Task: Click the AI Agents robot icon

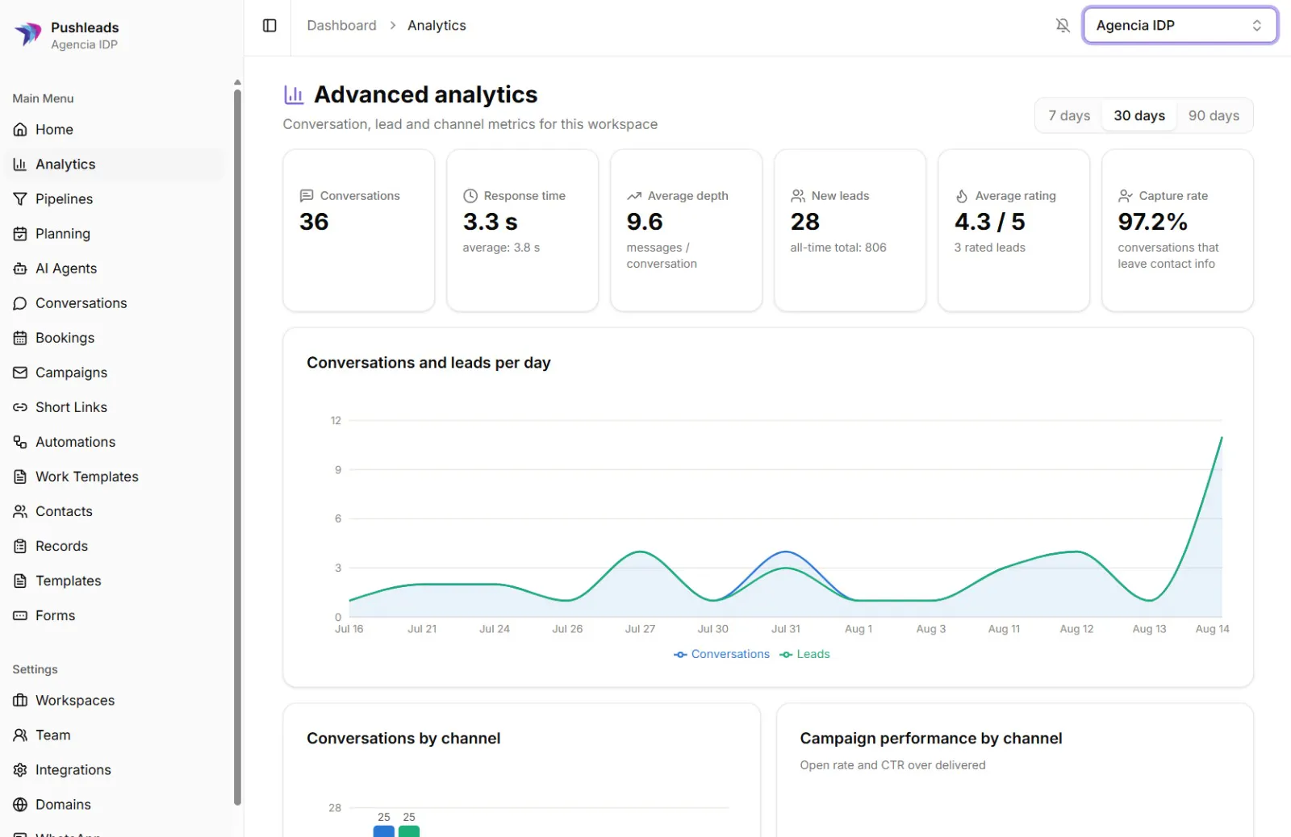Action: [20, 269]
